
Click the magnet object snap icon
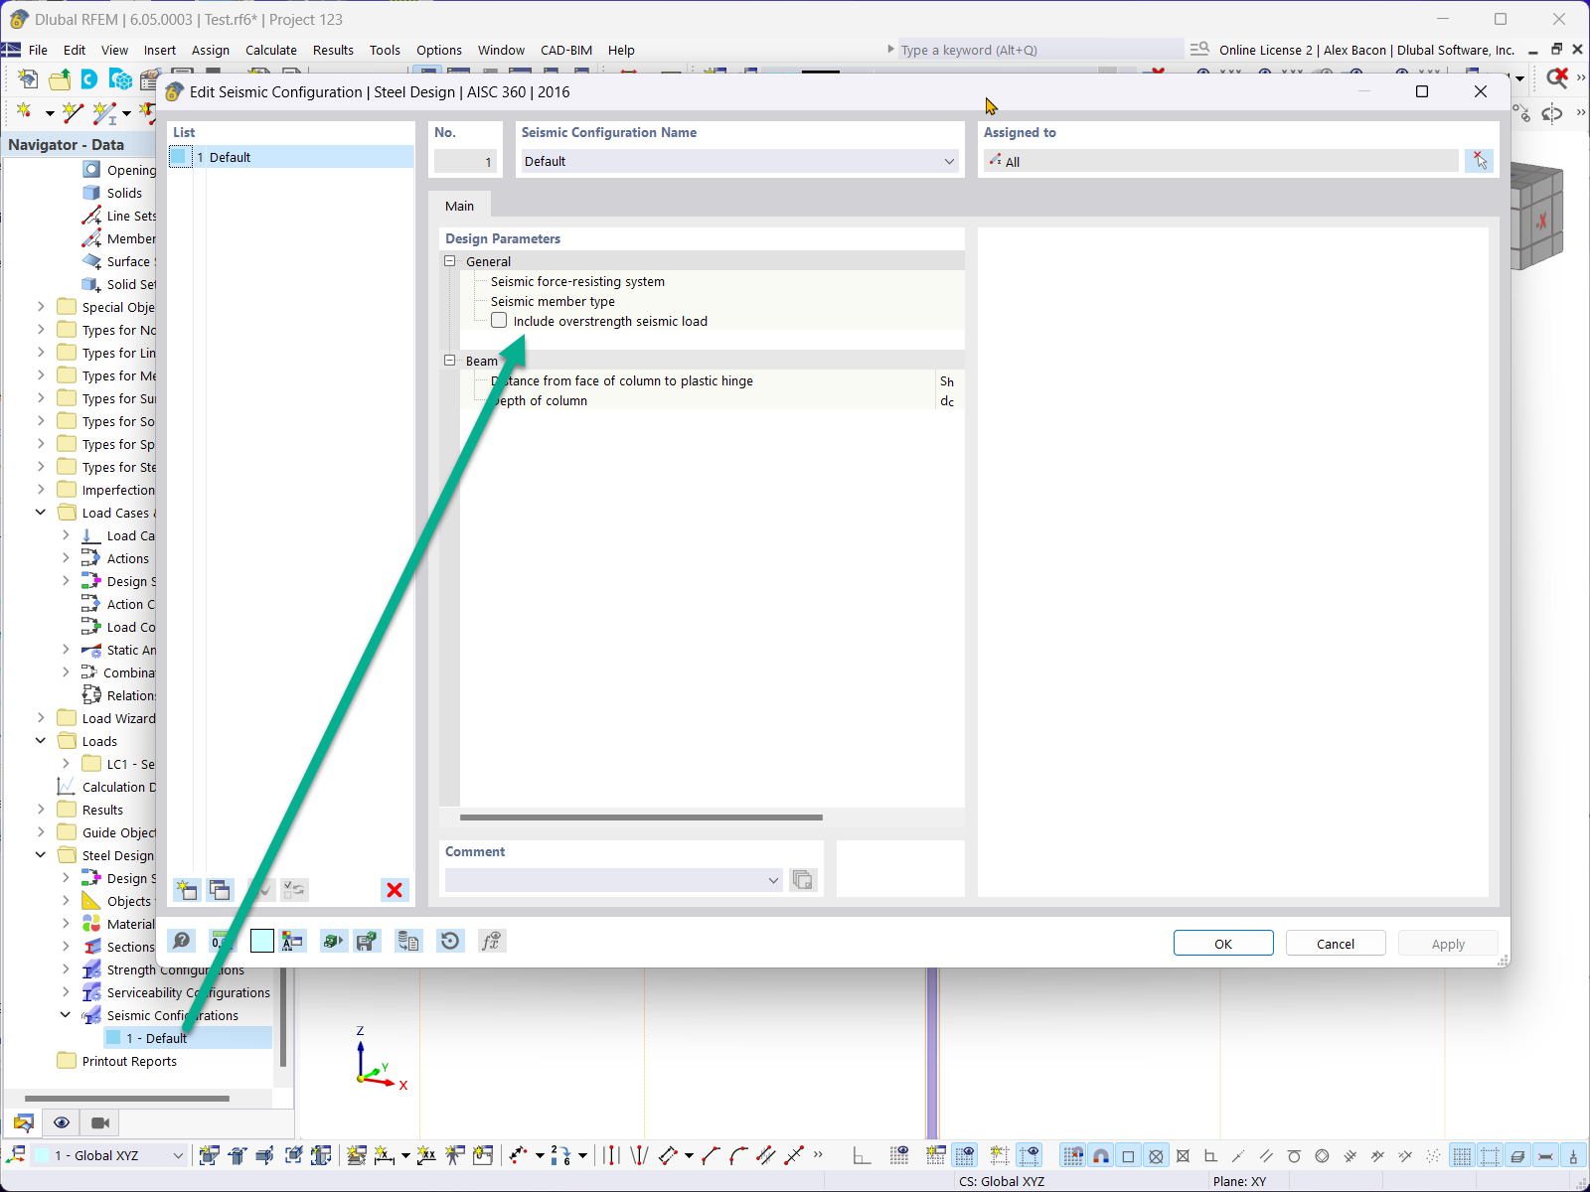tap(1101, 1155)
